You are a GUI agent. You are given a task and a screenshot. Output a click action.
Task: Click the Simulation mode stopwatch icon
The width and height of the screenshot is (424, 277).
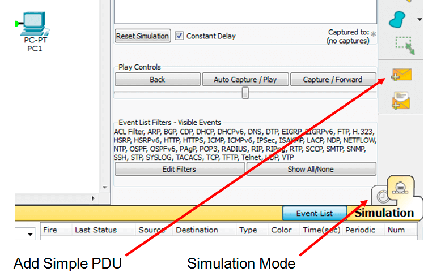click(381, 196)
